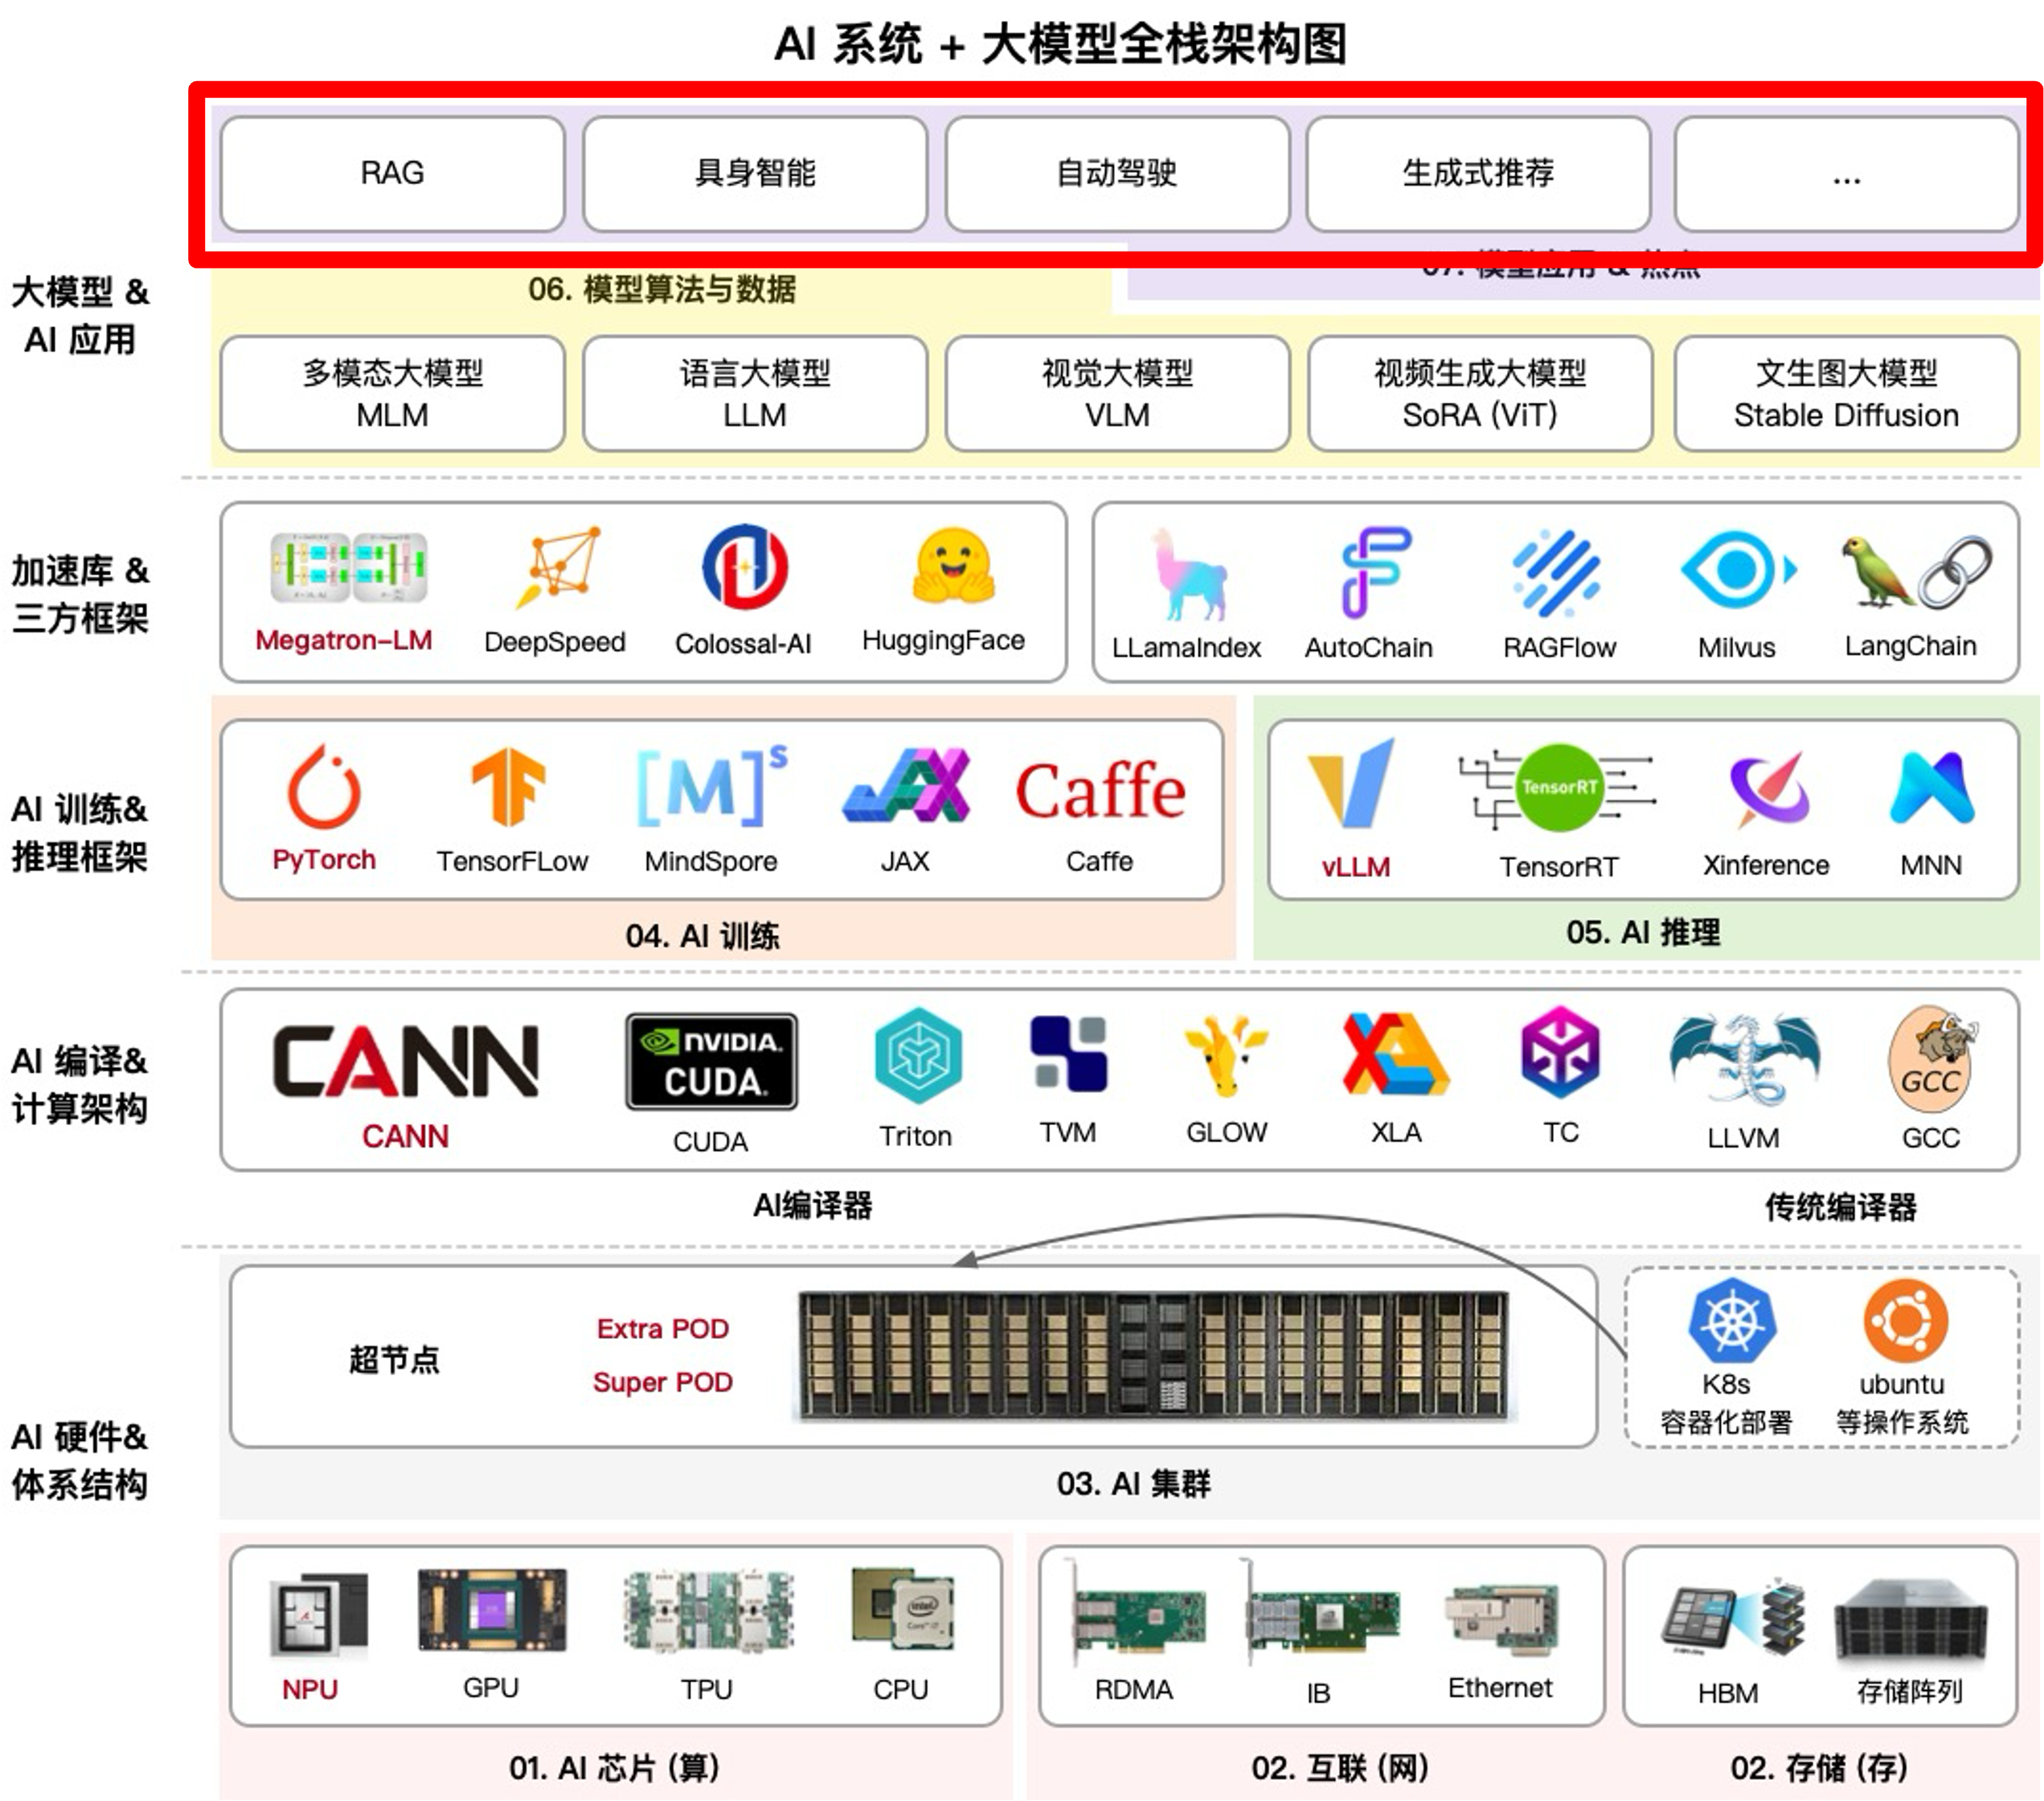This screenshot has width=2044, height=1801.
Task: Click the vLLM logo
Action: coord(1353,783)
